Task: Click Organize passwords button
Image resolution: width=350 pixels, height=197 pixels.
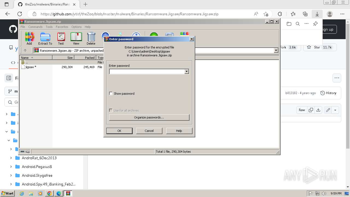Action: point(149,117)
